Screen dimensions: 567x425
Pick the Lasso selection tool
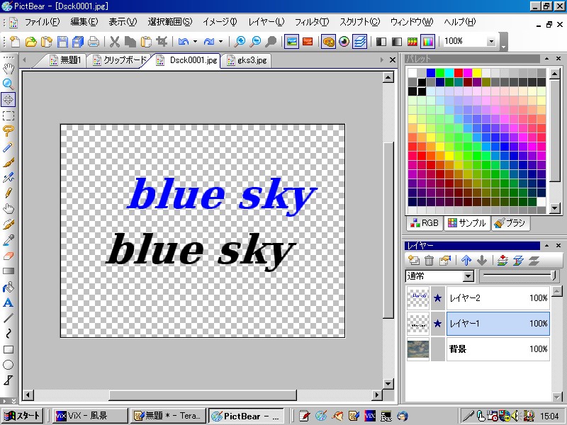(x=9, y=131)
